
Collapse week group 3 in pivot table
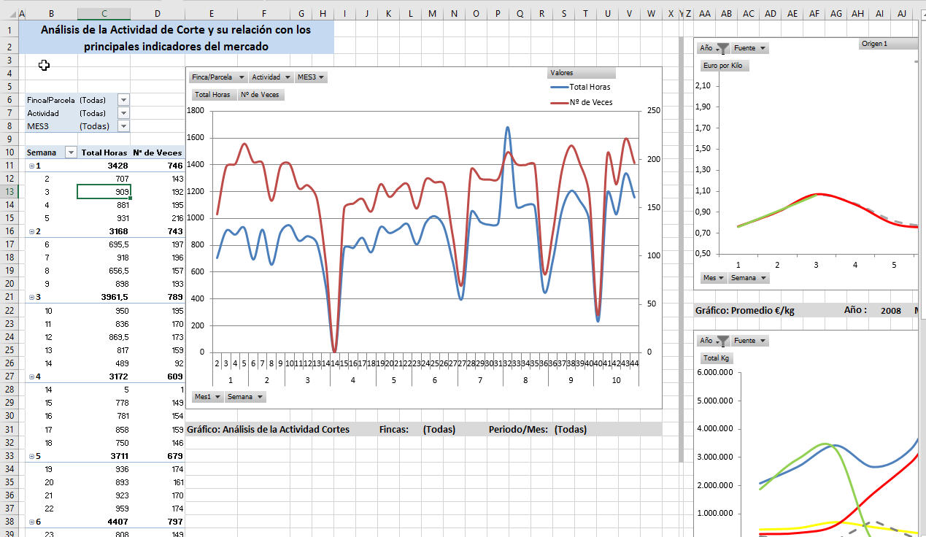(x=31, y=298)
